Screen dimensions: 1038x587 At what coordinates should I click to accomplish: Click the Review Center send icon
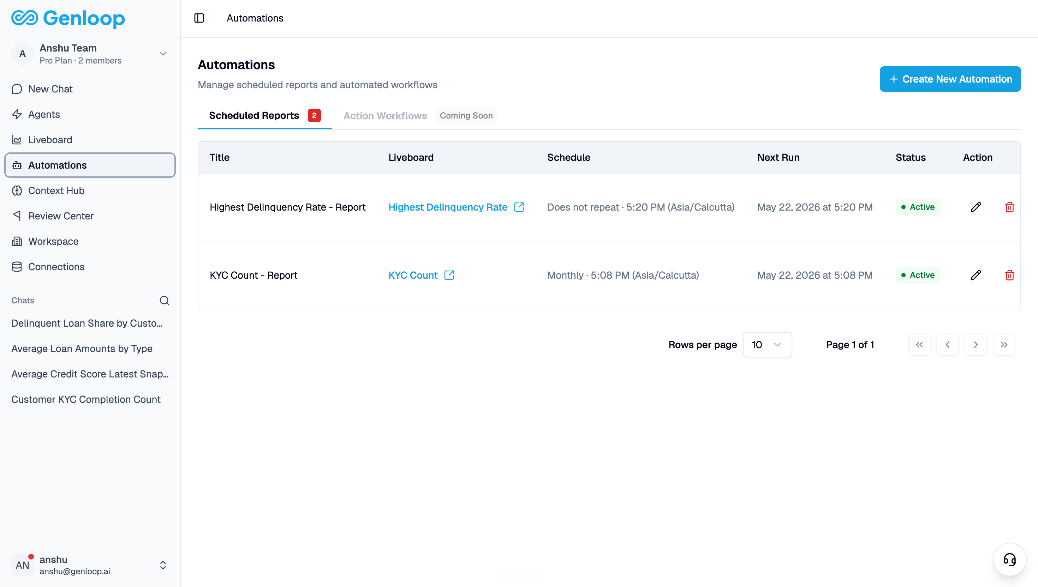click(17, 216)
